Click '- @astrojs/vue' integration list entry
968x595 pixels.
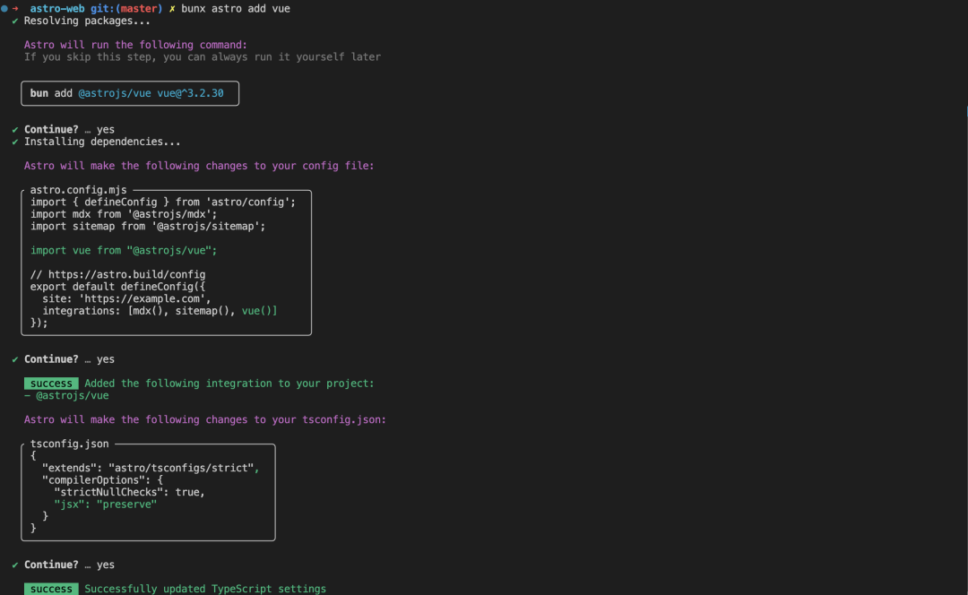66,396
